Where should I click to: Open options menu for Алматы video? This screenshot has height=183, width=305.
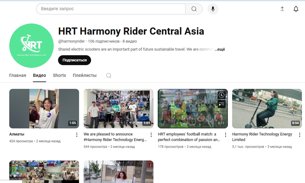tap(77, 135)
